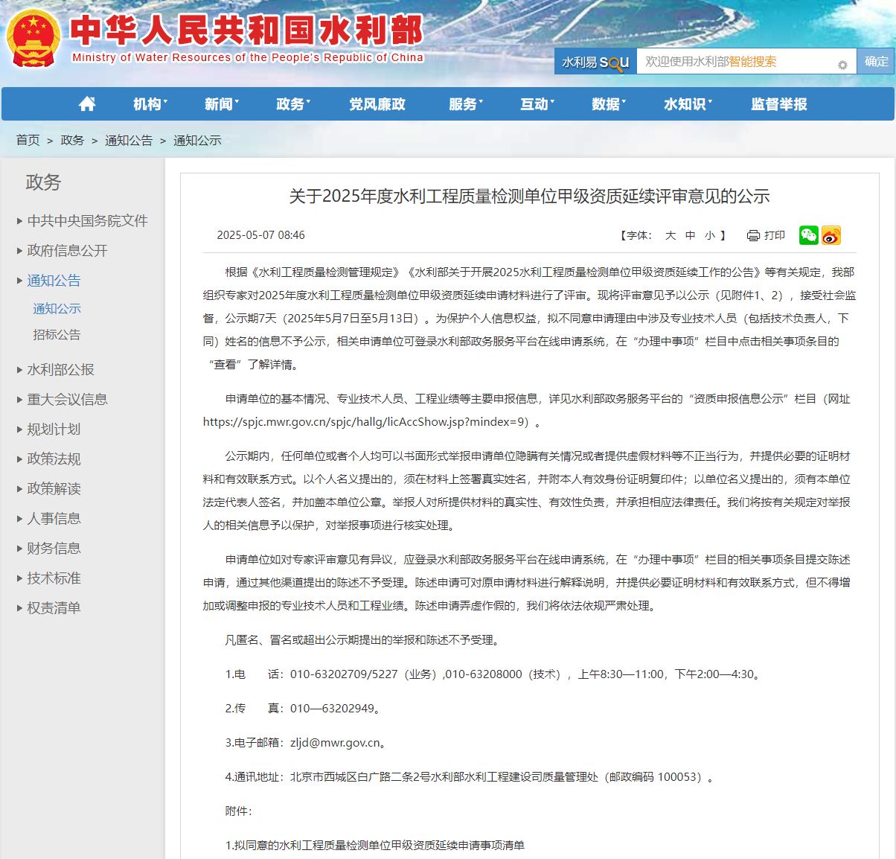The height and width of the screenshot is (859, 896).
Task: Click 政务 in the breadcrumb
Action: click(x=72, y=140)
